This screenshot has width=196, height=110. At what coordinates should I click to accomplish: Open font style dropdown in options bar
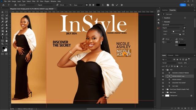click(46, 5)
